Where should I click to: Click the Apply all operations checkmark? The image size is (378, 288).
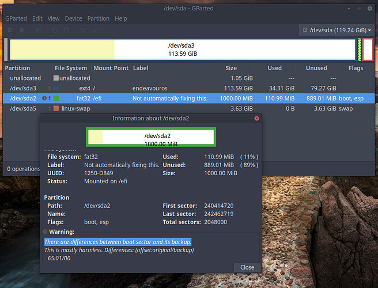[94, 30]
